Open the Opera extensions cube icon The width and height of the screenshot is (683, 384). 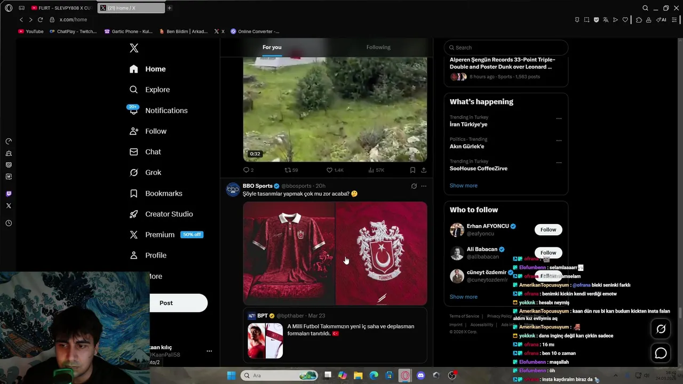click(x=639, y=20)
